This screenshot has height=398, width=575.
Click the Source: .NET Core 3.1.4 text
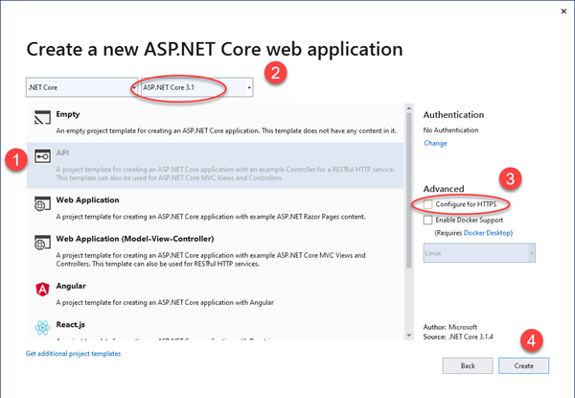(x=458, y=337)
